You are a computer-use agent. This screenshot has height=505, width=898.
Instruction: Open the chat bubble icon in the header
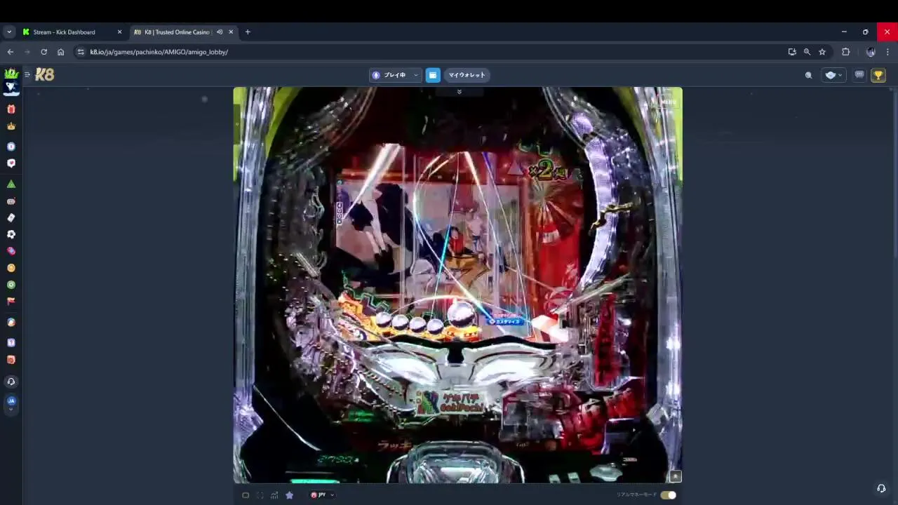859,75
